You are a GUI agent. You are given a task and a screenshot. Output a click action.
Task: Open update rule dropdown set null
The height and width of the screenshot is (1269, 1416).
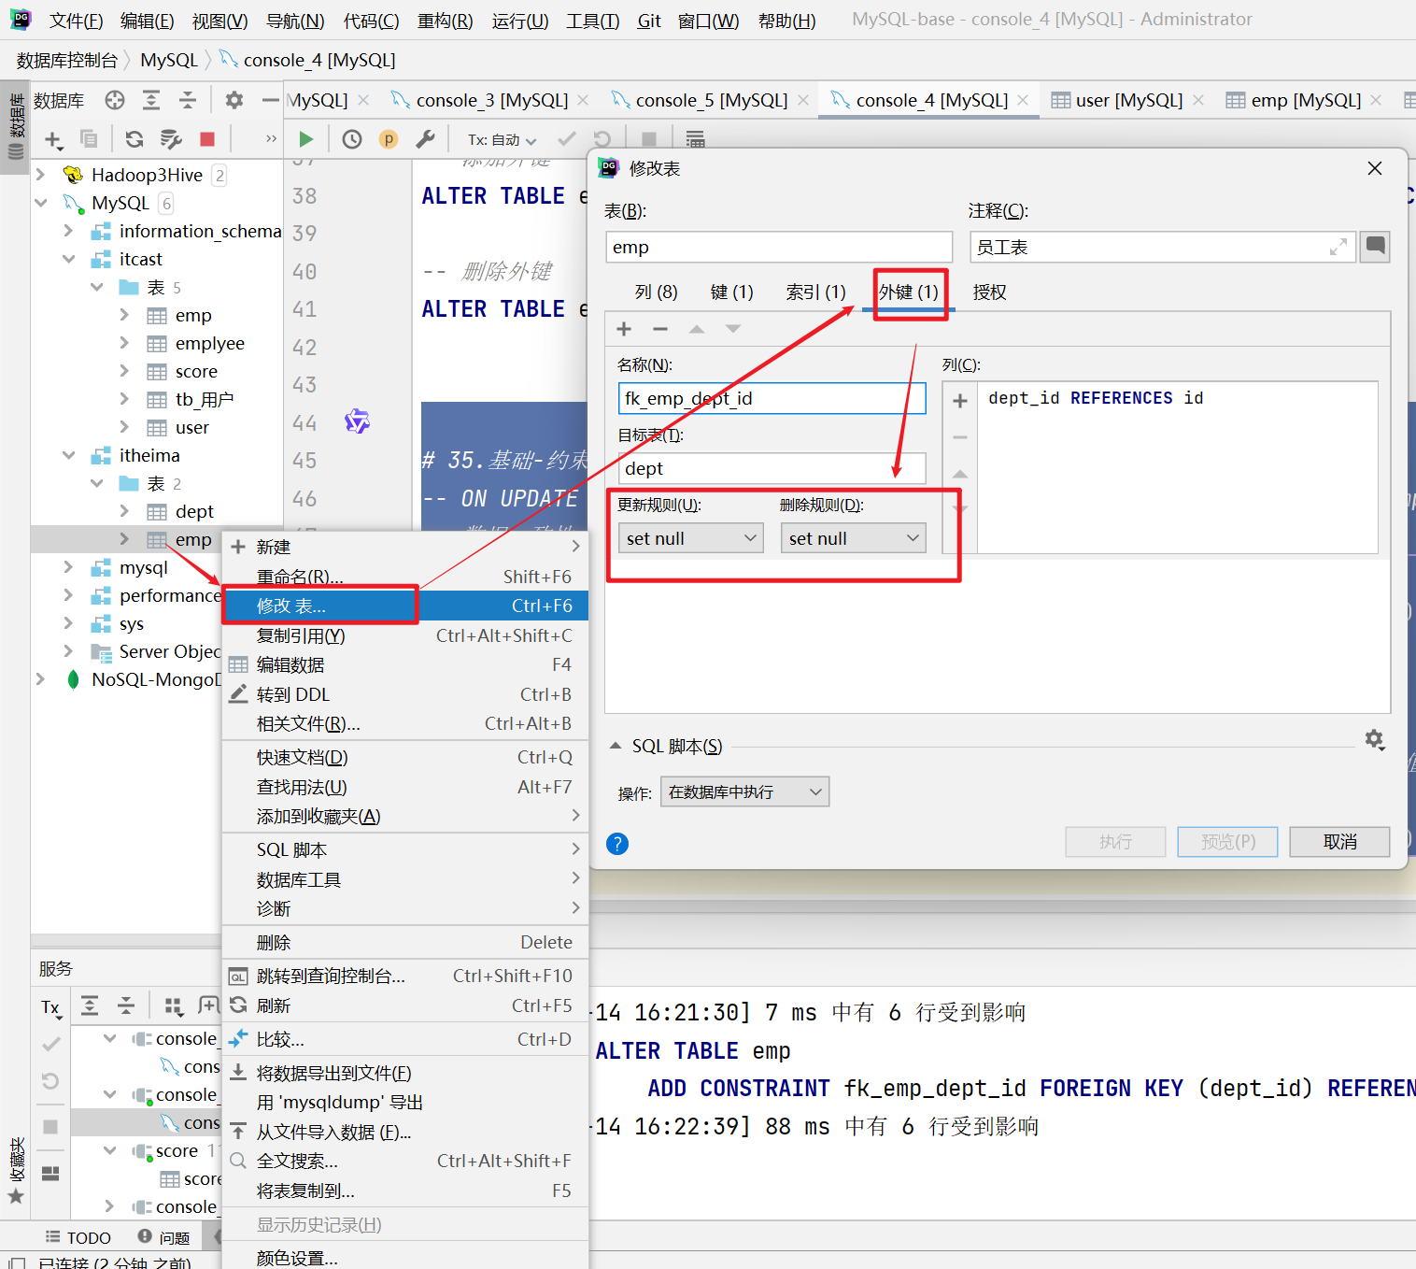tap(690, 538)
